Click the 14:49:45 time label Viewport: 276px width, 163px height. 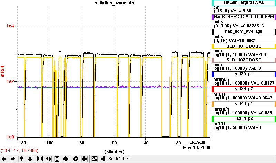[x=196, y=143]
